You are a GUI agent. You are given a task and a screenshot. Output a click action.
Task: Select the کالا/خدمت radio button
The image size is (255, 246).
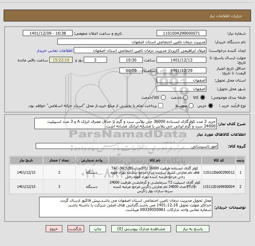[163, 97]
